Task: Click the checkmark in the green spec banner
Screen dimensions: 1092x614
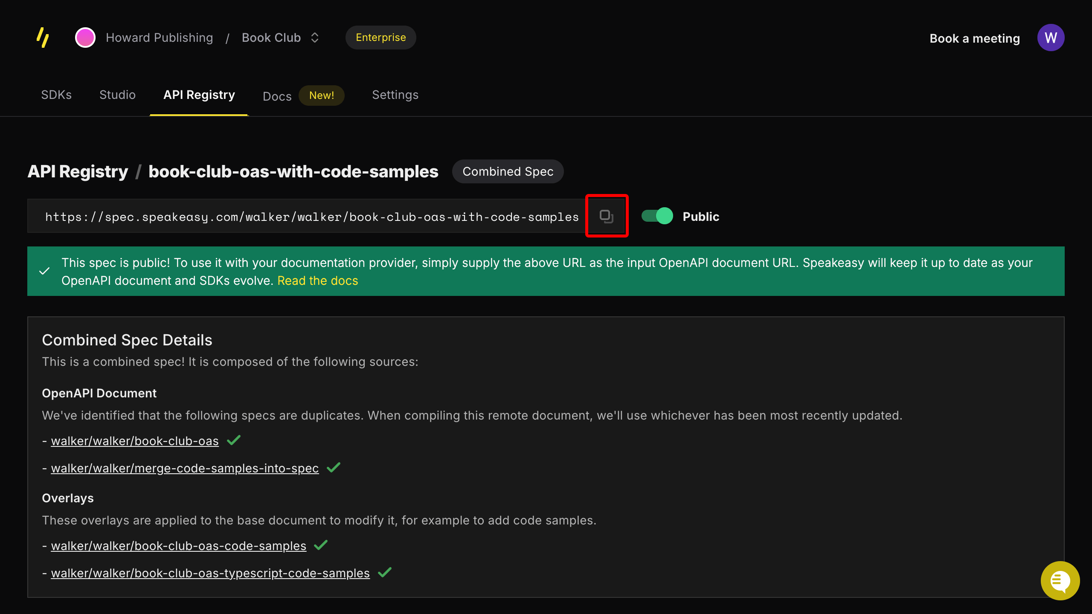Action: (x=44, y=271)
